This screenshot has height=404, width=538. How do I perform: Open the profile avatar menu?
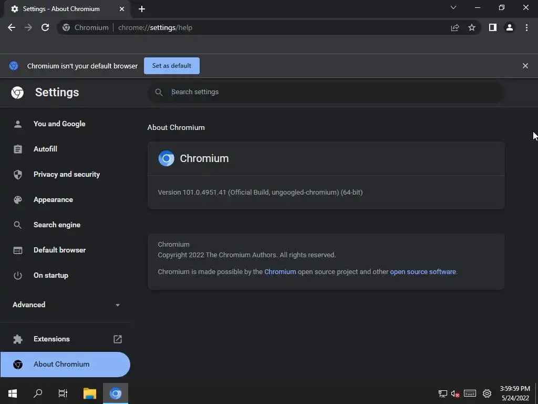tap(510, 27)
